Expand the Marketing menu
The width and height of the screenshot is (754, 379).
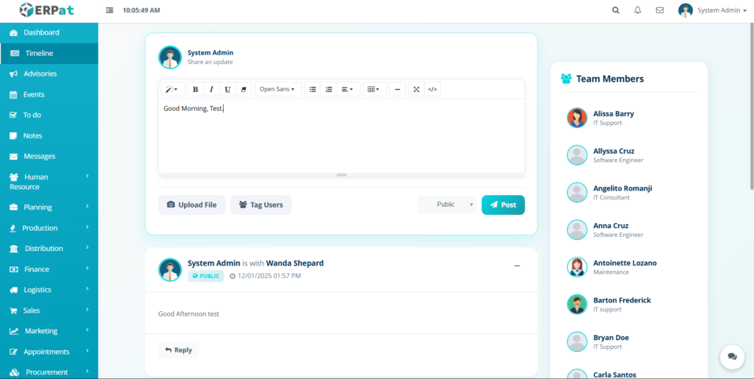[49, 331]
